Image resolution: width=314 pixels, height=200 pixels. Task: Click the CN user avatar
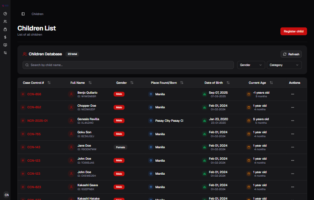(x=6, y=195)
